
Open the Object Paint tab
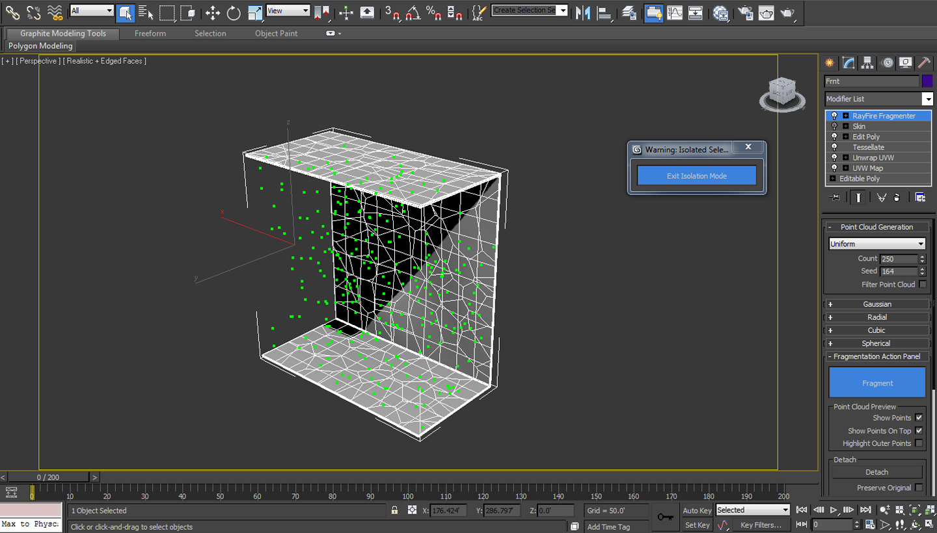pos(276,33)
